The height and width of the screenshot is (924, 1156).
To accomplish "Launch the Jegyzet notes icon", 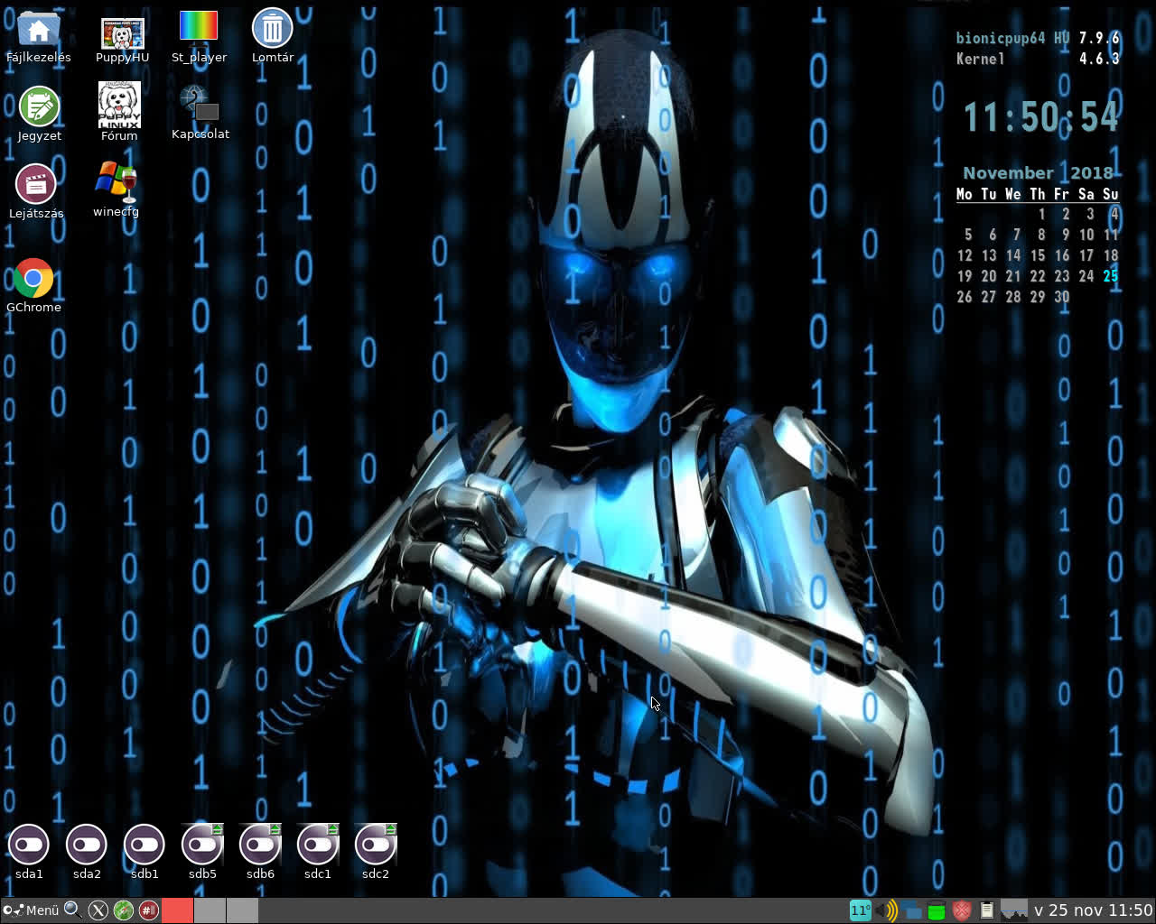I will pos(39,113).
